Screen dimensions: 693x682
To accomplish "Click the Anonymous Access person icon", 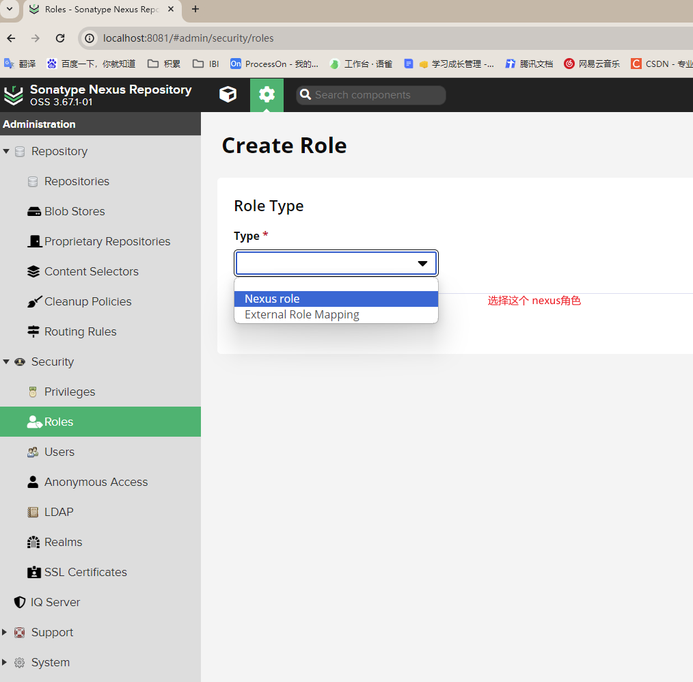I will pyautogui.click(x=33, y=482).
